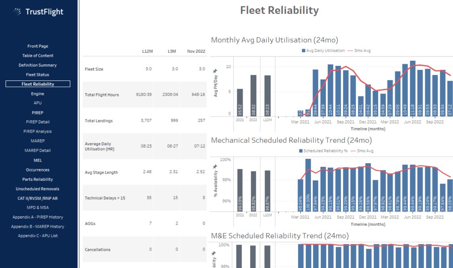The image size is (453, 268).
Task: Open Appendix A - PIREP History
Action: [38, 217]
